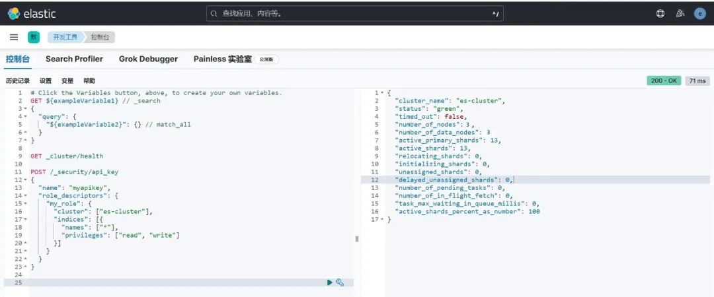Image resolution: width=714 pixels, height=297 pixels.
Task: Click the 控制台 breadcrumb
Action: click(x=100, y=38)
